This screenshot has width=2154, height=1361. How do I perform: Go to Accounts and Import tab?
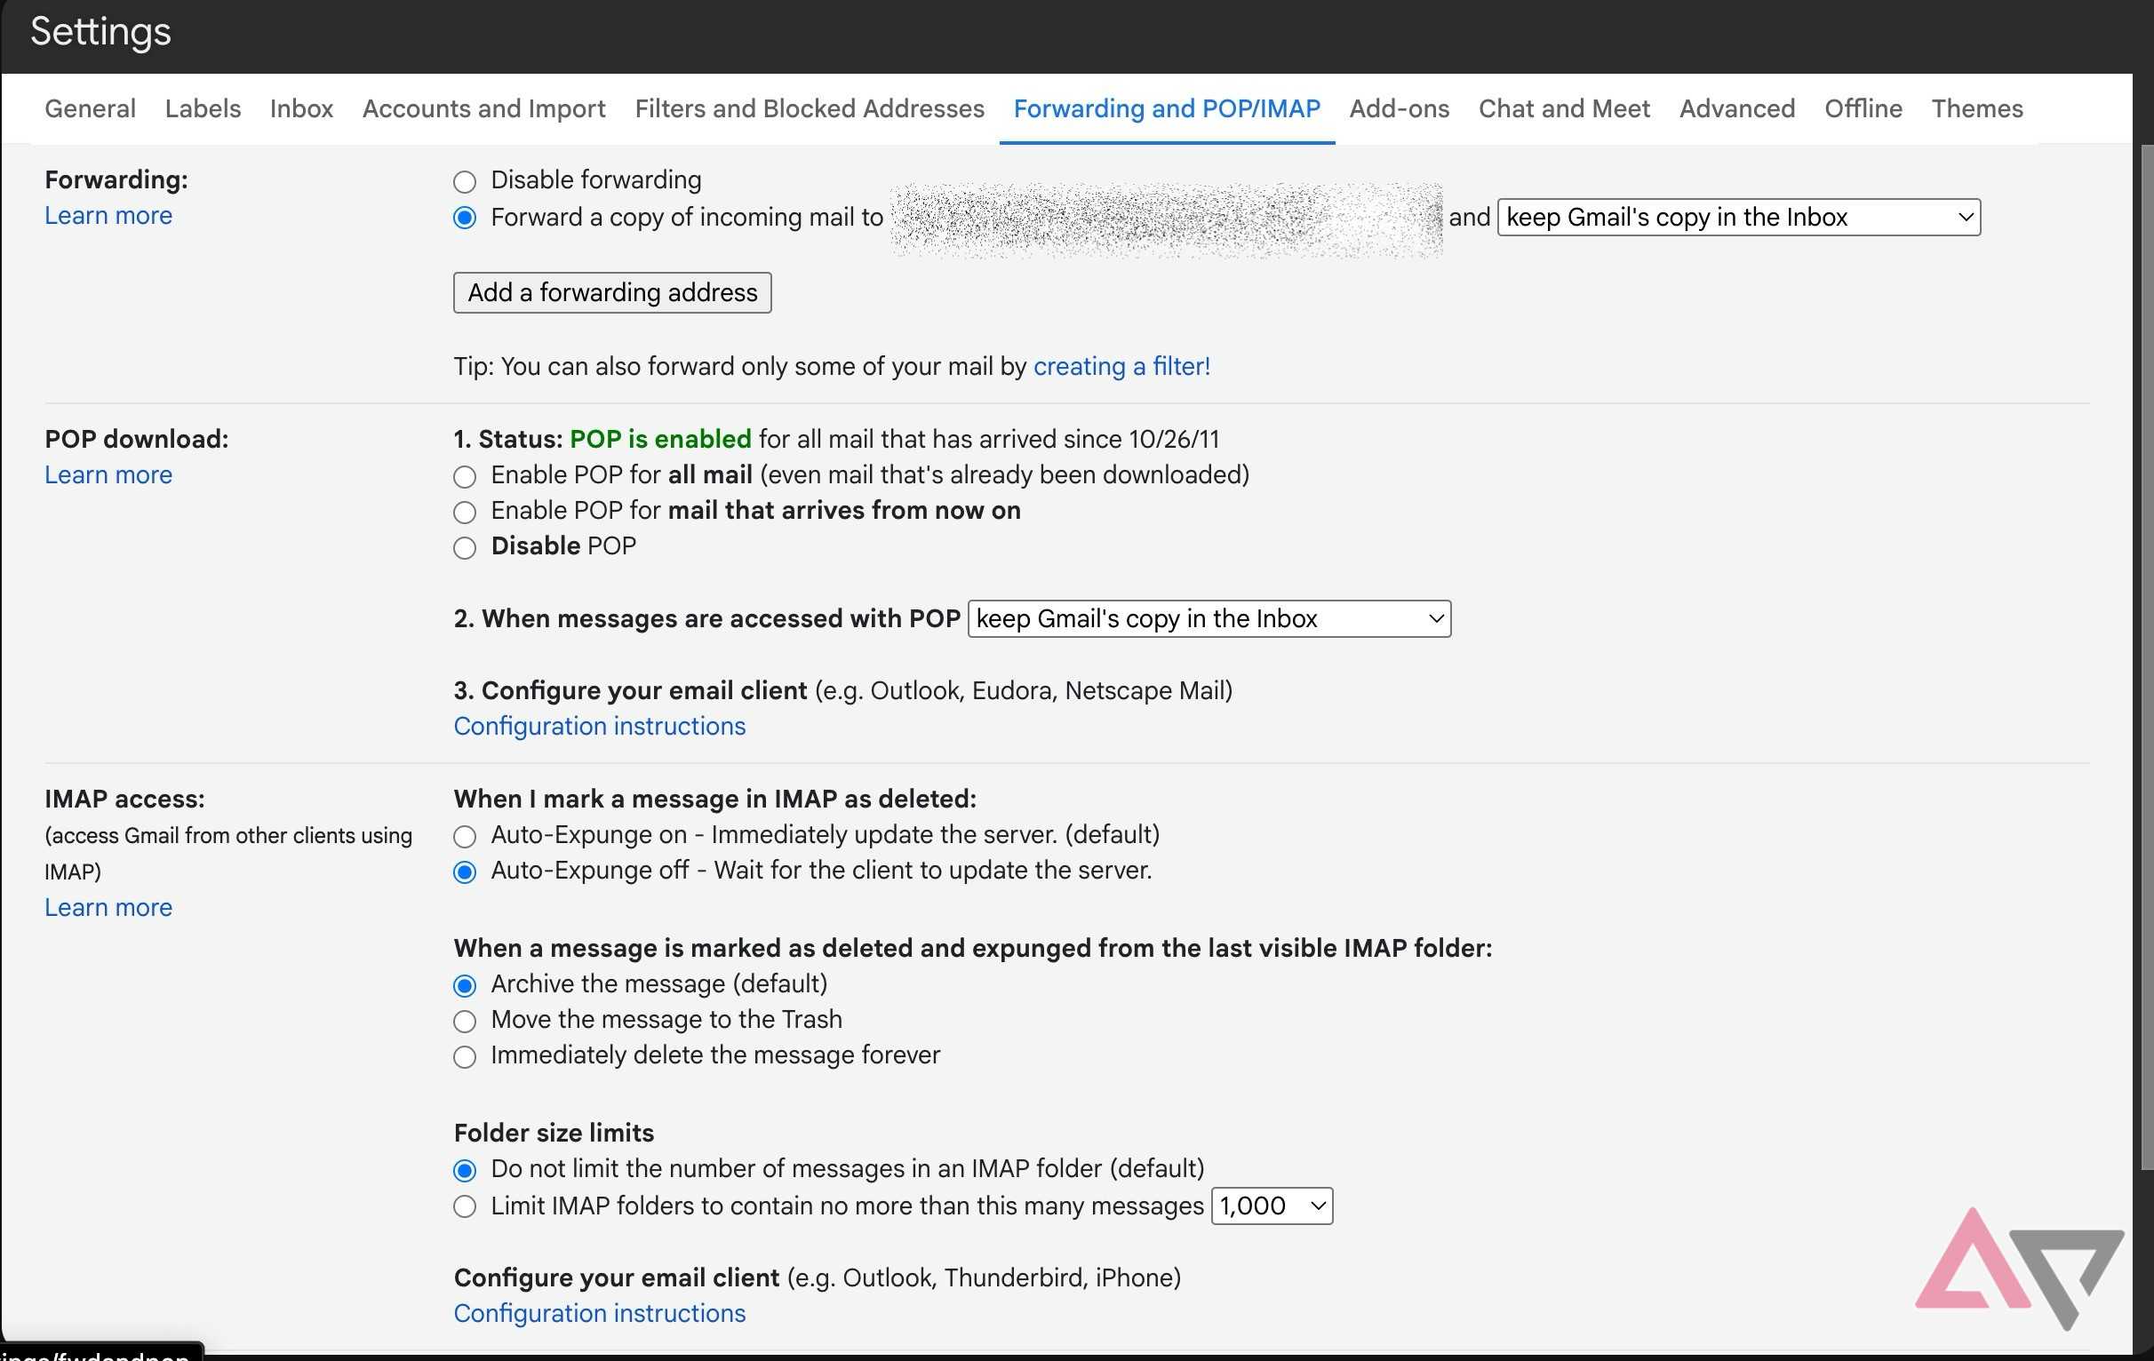484,108
